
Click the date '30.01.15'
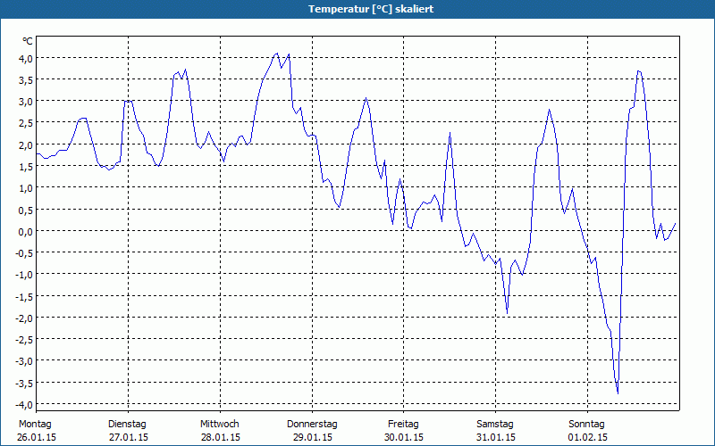coord(404,437)
